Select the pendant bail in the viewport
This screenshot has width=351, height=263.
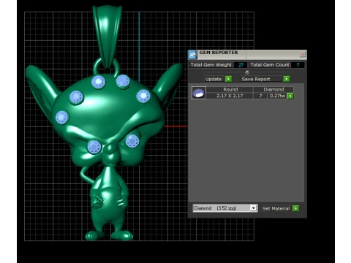[107, 37]
